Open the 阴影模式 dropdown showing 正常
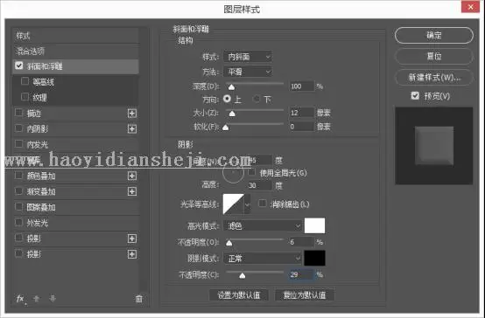Viewport: 485px width, 318px height. click(x=263, y=258)
